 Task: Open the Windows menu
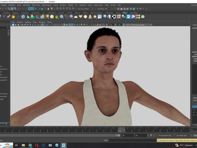point(11,5)
